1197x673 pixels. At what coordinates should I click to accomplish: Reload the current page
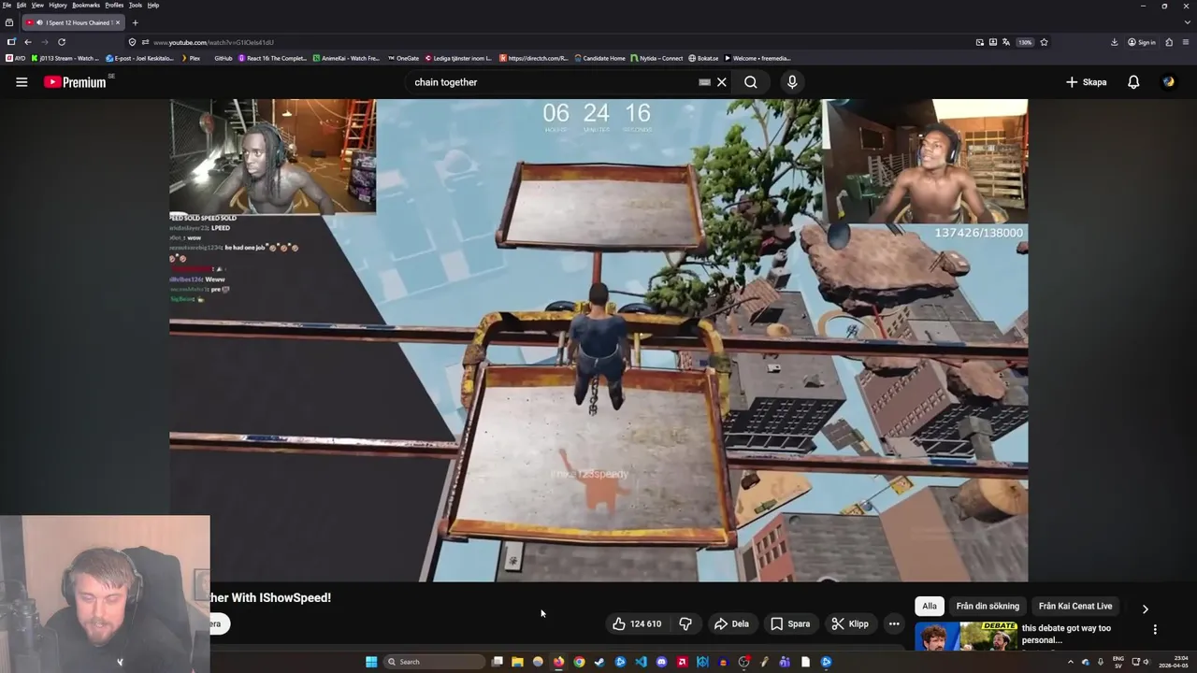click(x=62, y=42)
